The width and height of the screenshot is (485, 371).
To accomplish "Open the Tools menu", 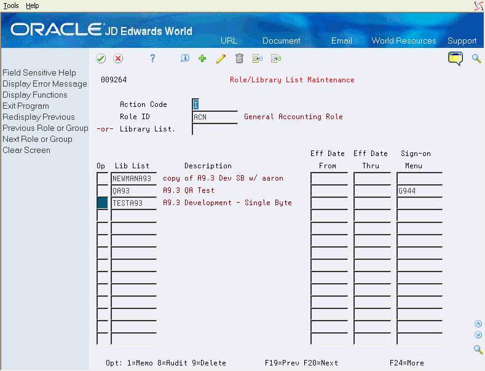I will click(x=11, y=6).
